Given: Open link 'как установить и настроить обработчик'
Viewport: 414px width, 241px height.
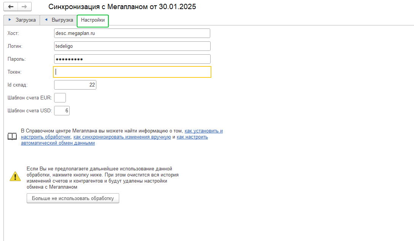Looking at the screenshot, I should [x=203, y=131].
